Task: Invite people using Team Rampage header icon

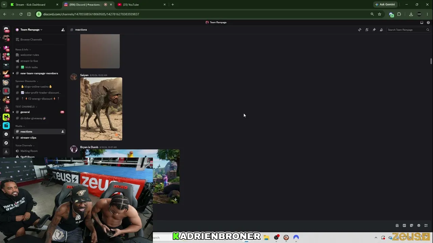Action: (63, 30)
